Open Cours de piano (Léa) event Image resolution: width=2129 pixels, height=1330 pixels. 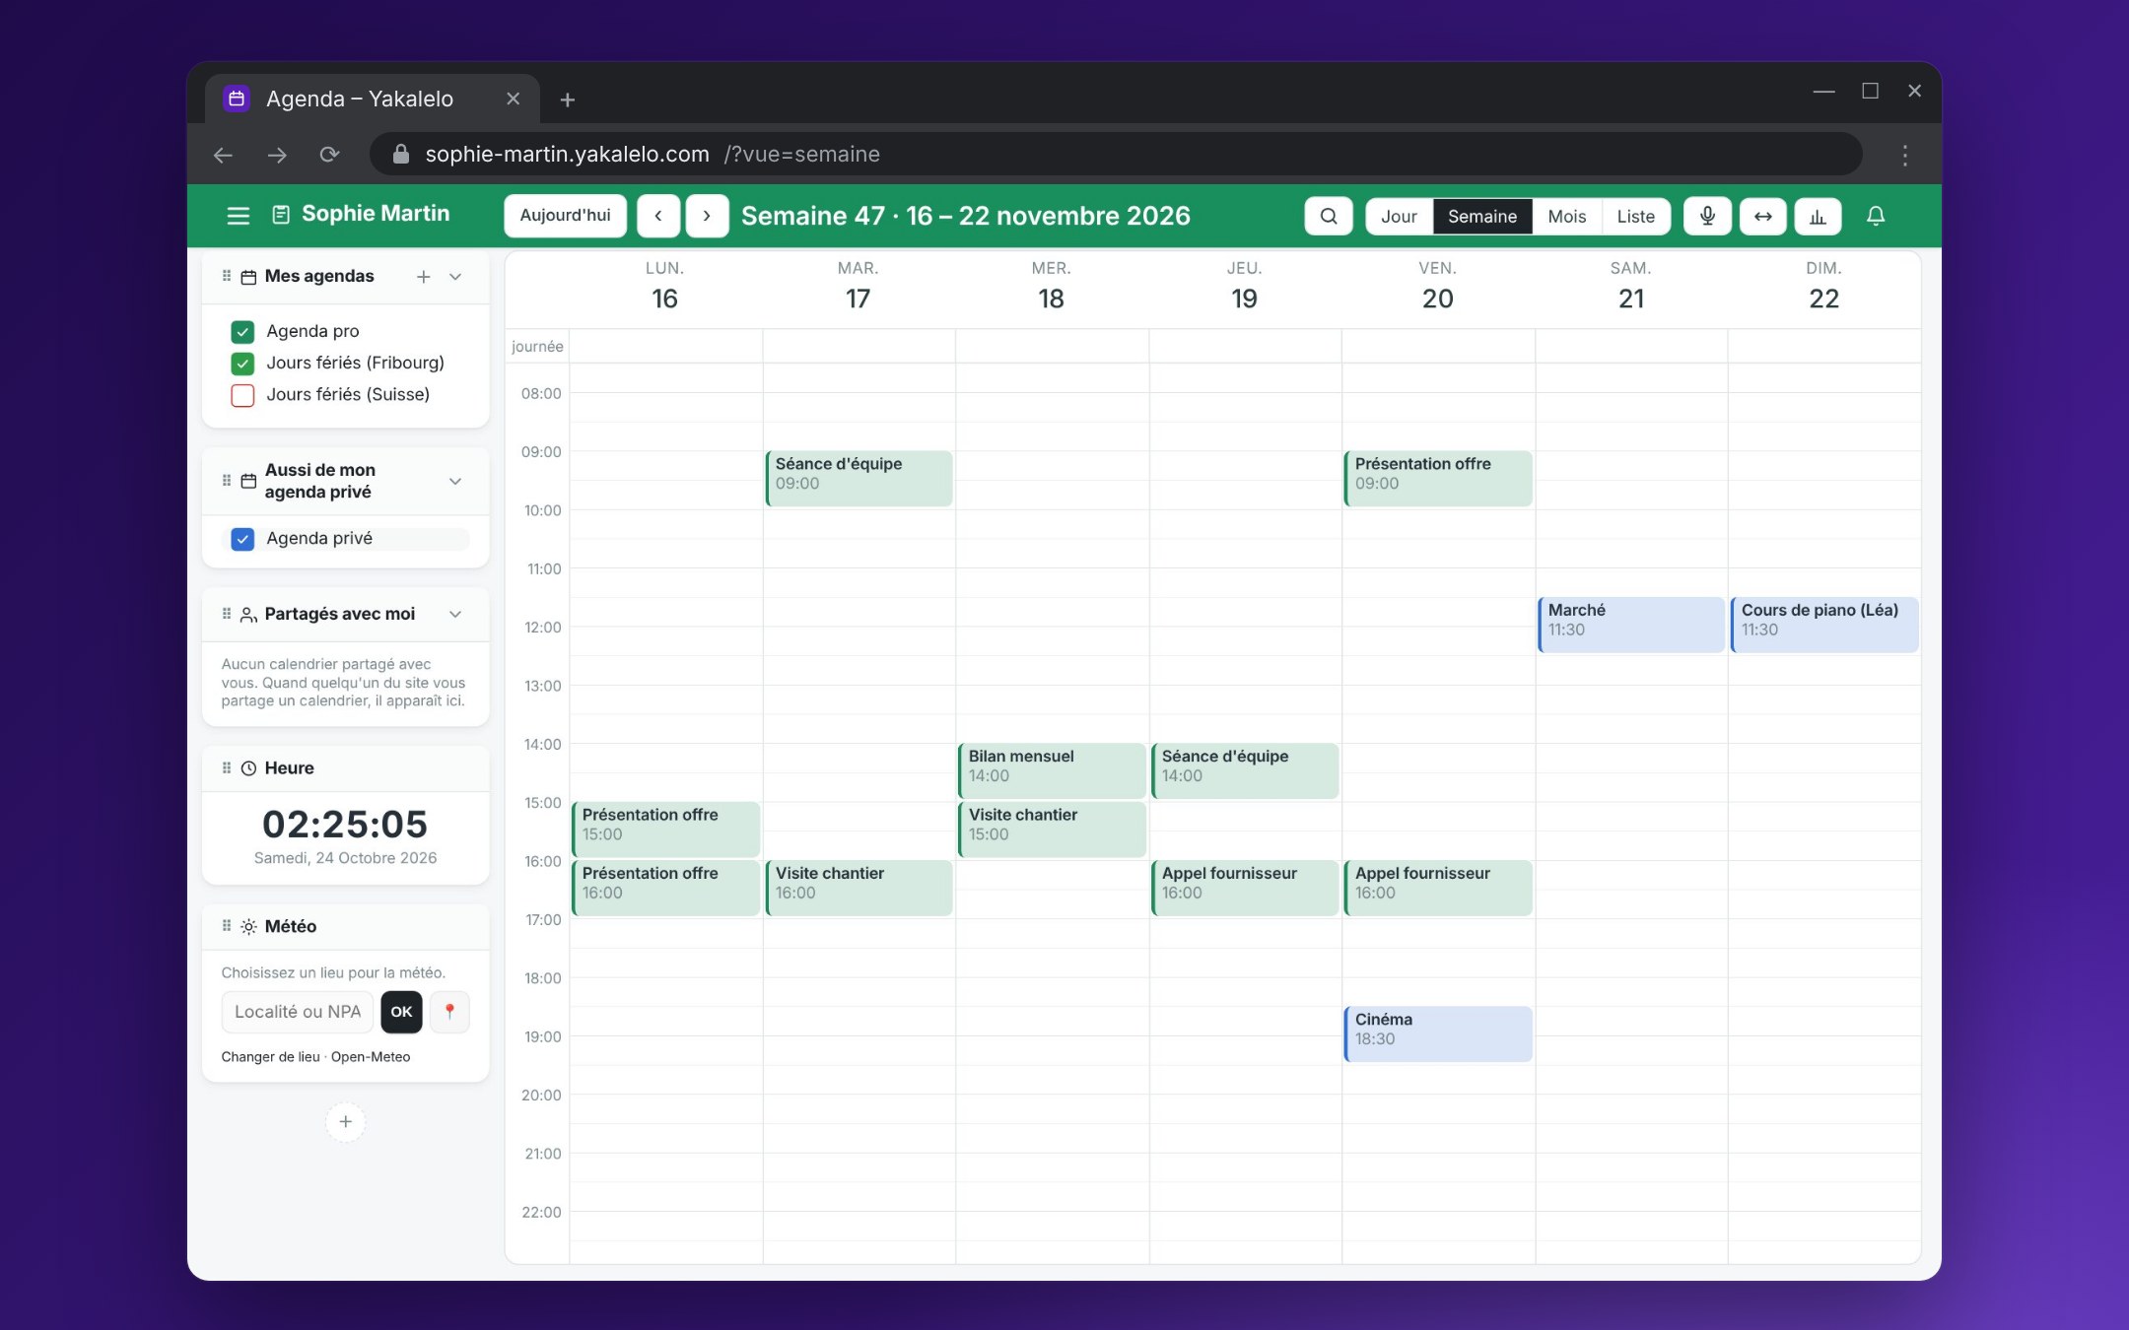coord(1823,625)
